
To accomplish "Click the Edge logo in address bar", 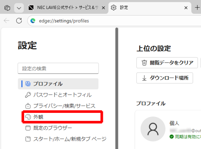I will (x=33, y=21).
